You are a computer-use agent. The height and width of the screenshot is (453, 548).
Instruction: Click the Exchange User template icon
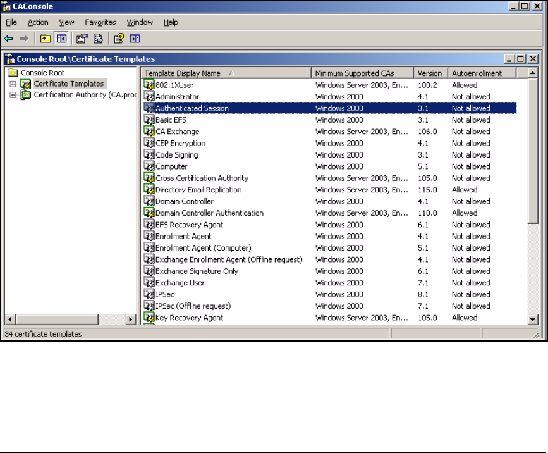(x=149, y=282)
